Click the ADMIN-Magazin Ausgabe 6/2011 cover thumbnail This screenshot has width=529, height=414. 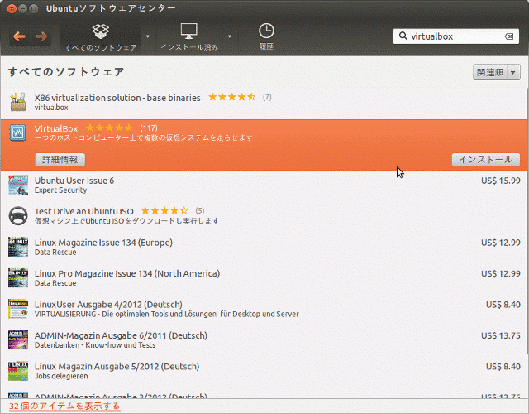pos(18,340)
